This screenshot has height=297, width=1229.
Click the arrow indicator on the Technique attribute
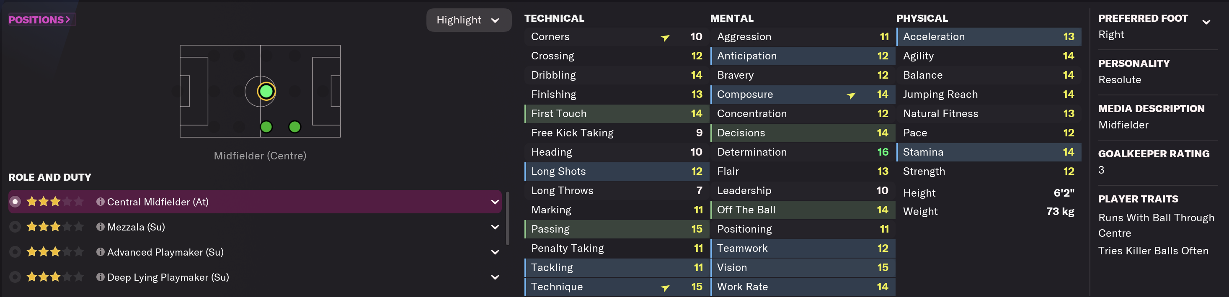click(x=665, y=287)
